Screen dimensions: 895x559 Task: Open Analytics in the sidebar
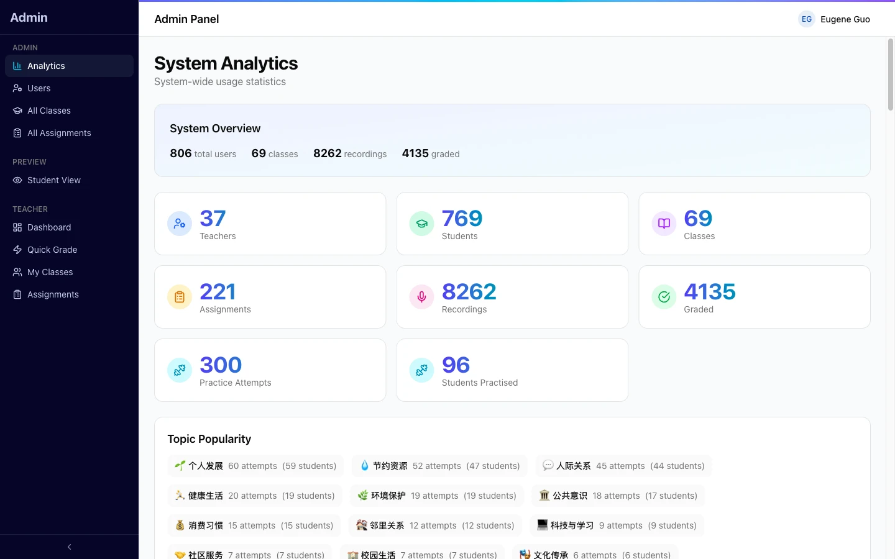pos(69,66)
